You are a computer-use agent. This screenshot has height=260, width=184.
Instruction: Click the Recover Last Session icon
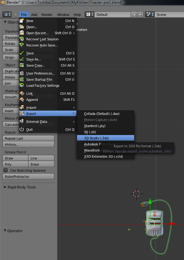22,39
